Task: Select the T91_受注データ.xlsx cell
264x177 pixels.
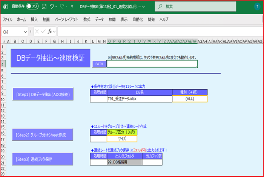Action: tap(140, 99)
